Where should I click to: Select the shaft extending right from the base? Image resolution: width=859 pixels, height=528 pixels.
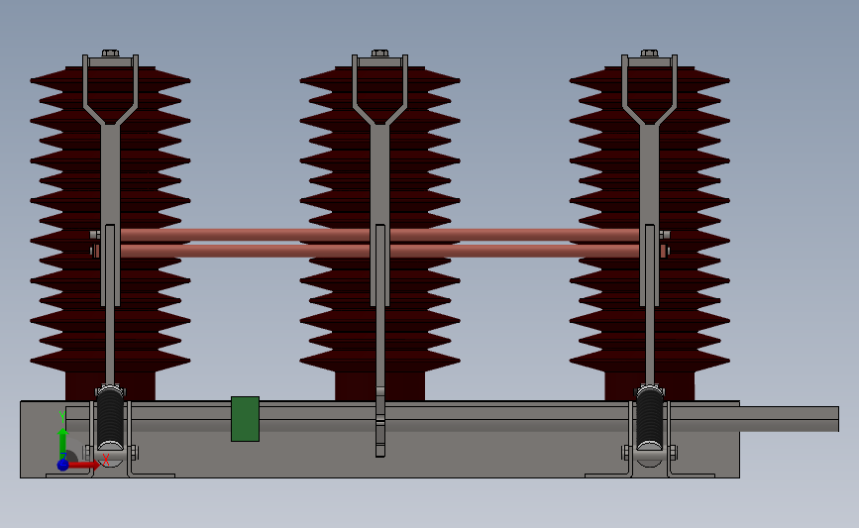coord(790,419)
